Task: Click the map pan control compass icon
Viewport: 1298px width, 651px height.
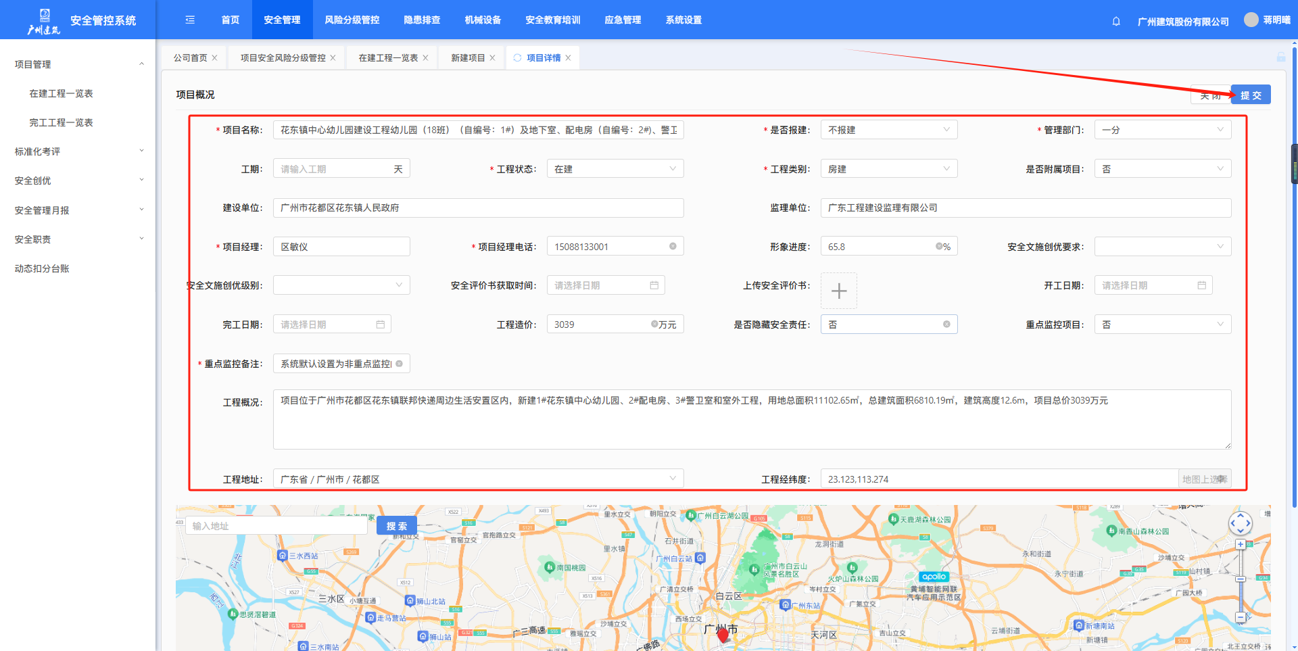Action: [1240, 523]
